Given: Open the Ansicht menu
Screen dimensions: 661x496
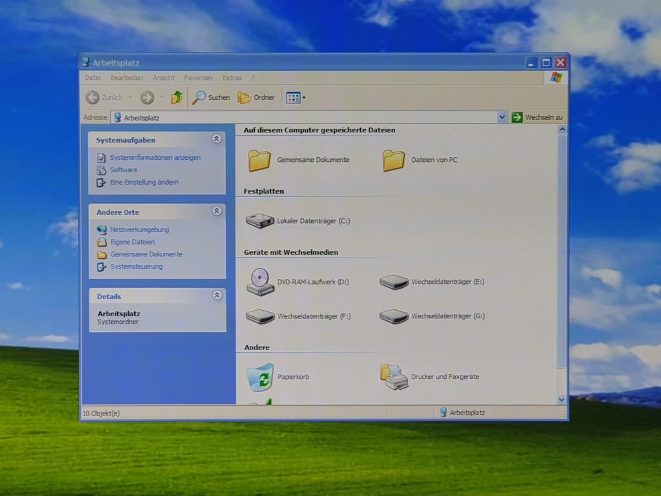Looking at the screenshot, I should coord(164,78).
